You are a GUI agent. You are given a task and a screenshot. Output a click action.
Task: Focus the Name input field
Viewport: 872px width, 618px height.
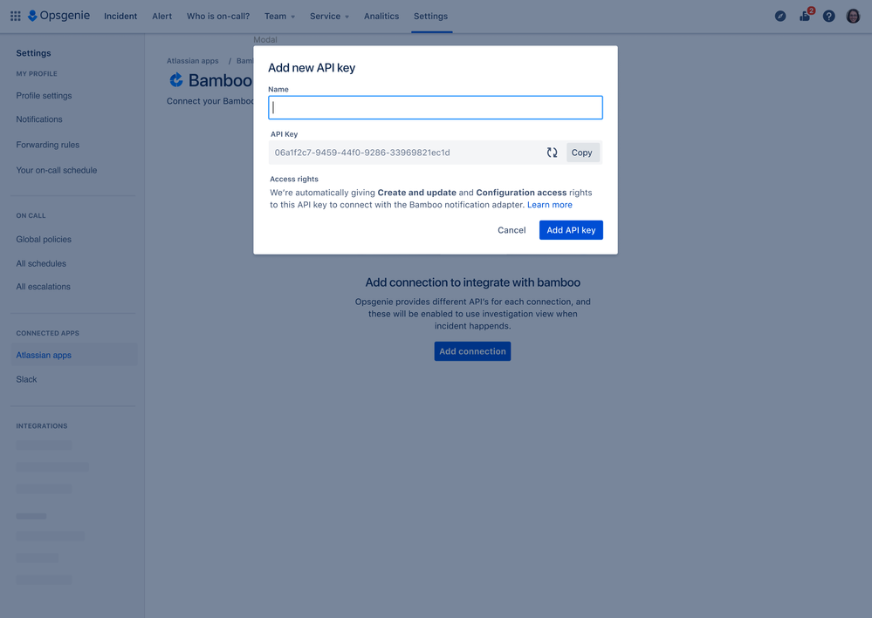click(436, 108)
